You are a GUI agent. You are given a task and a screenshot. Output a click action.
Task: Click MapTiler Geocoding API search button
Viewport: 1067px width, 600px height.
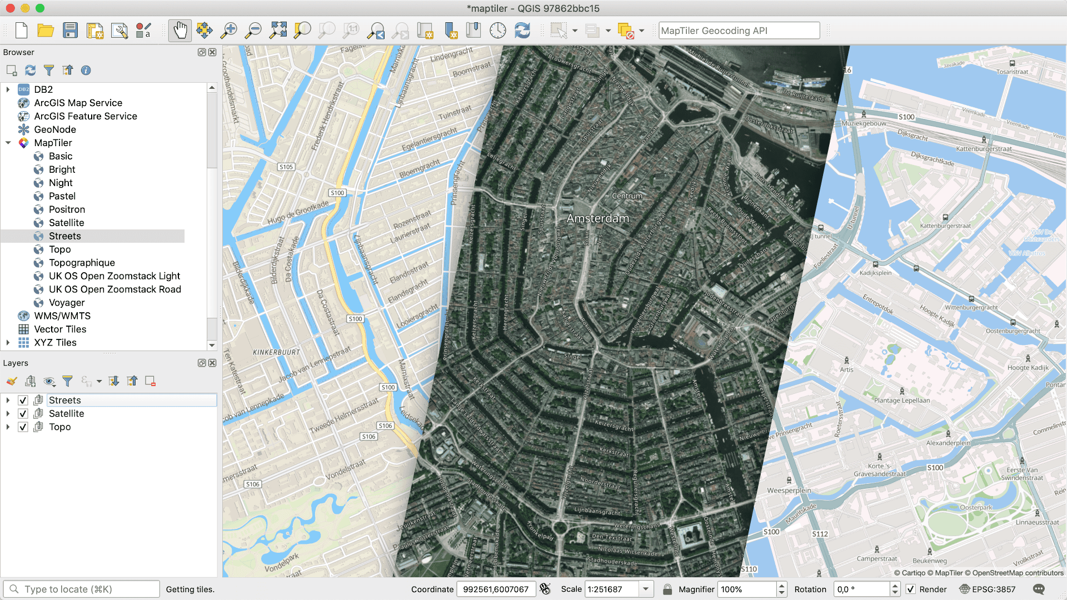736,31
